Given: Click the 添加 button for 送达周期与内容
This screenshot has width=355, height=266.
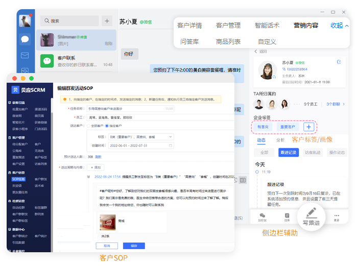Looking at the screenshot, I should [96, 167].
